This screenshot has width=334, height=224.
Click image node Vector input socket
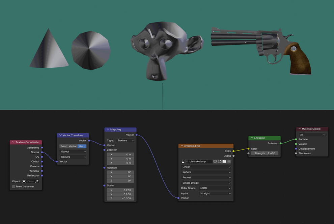[x=178, y=198]
